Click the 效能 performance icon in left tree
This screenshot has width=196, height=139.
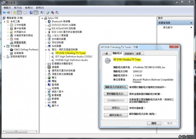pyautogui.click(x=12, y=39)
